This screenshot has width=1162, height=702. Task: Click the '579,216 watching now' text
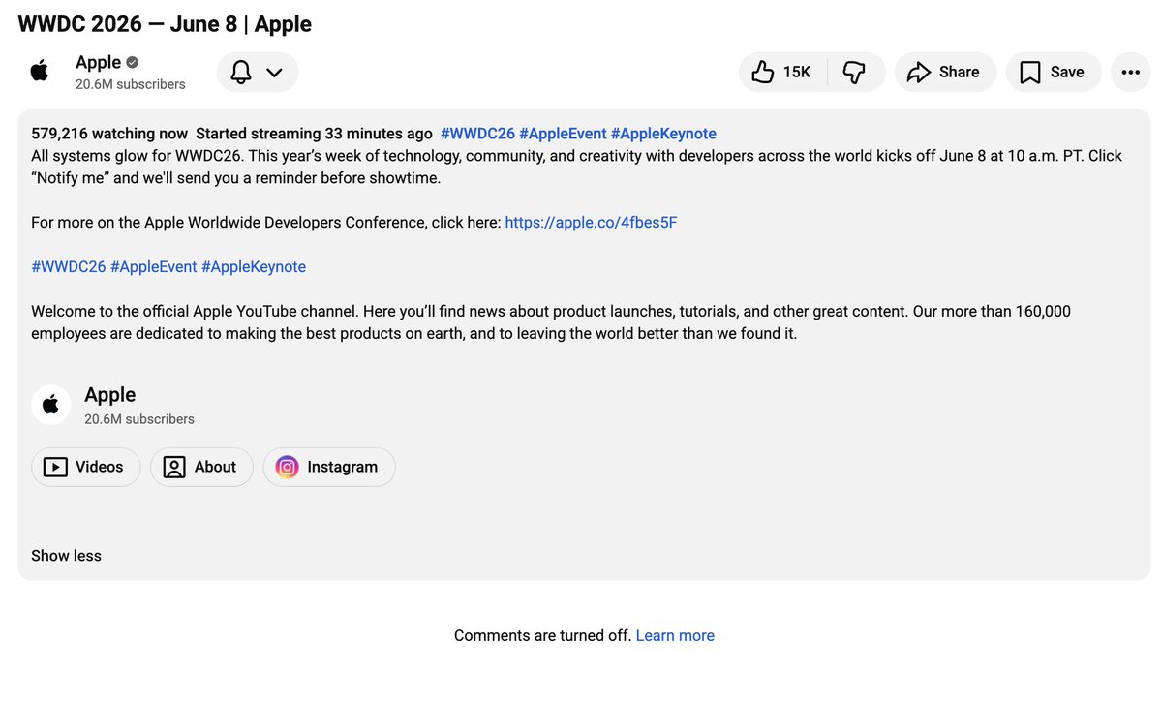pos(109,134)
